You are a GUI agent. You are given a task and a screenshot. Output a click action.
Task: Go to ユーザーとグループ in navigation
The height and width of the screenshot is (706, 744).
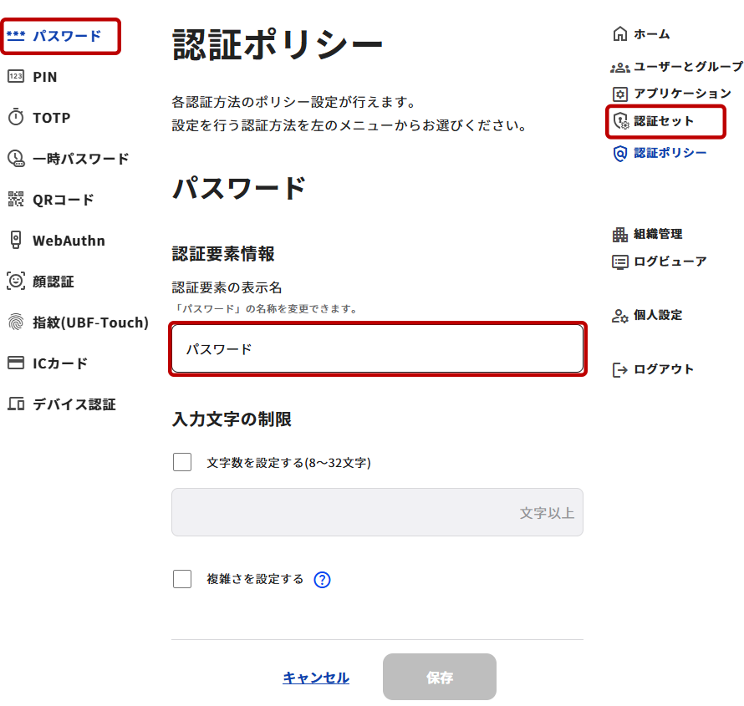pos(687,67)
